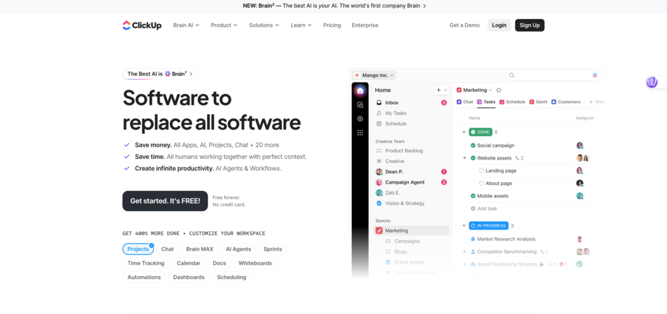Switch to the Schedule tab

pyautogui.click(x=512, y=102)
